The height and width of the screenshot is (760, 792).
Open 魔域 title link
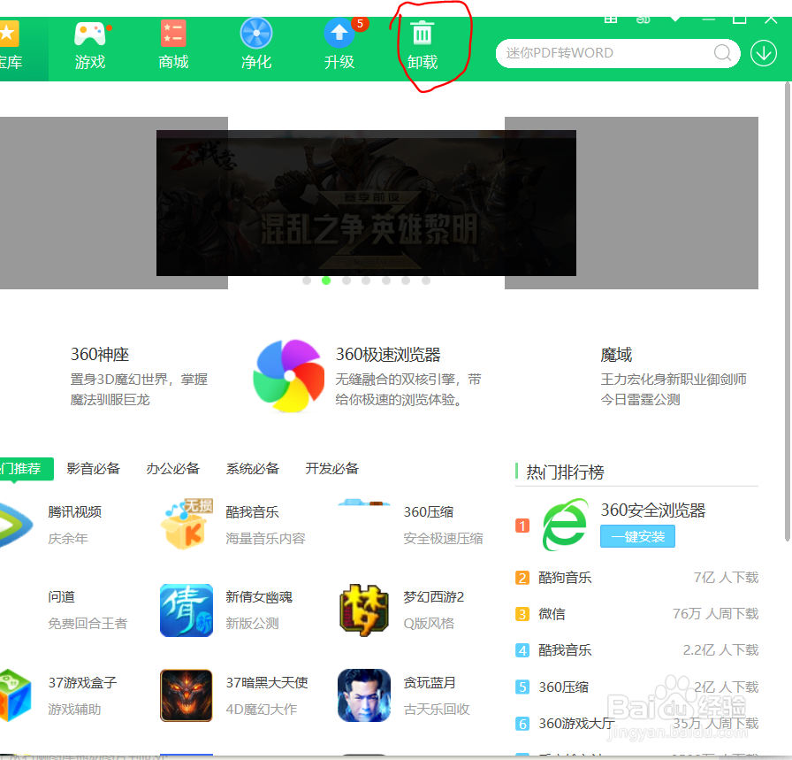pyautogui.click(x=616, y=355)
